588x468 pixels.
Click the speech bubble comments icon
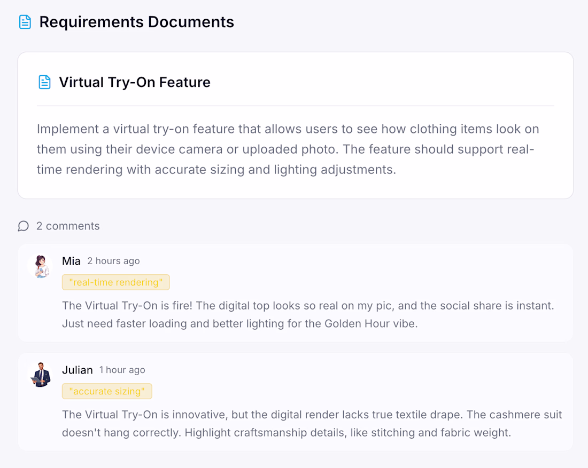pos(23,226)
